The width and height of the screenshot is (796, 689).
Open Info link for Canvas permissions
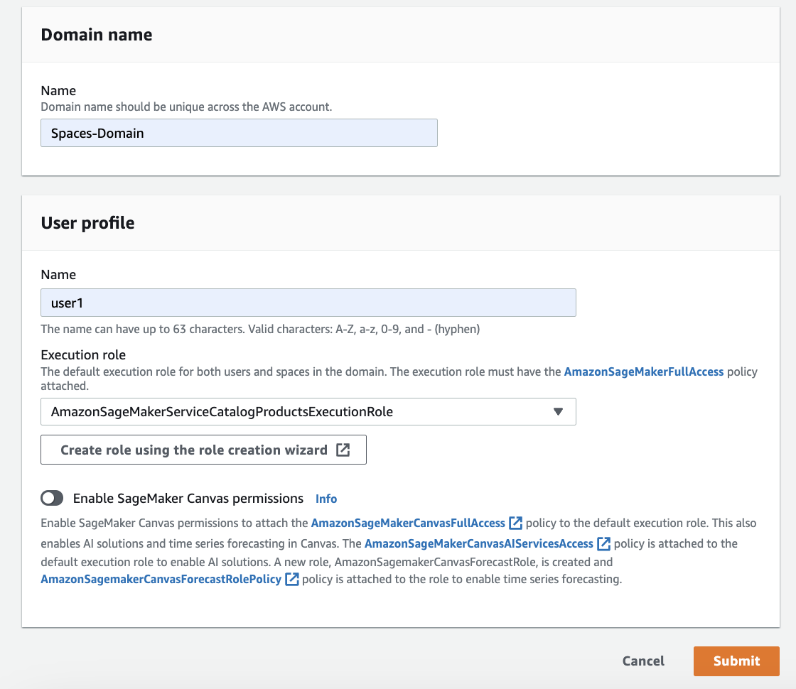pos(326,499)
